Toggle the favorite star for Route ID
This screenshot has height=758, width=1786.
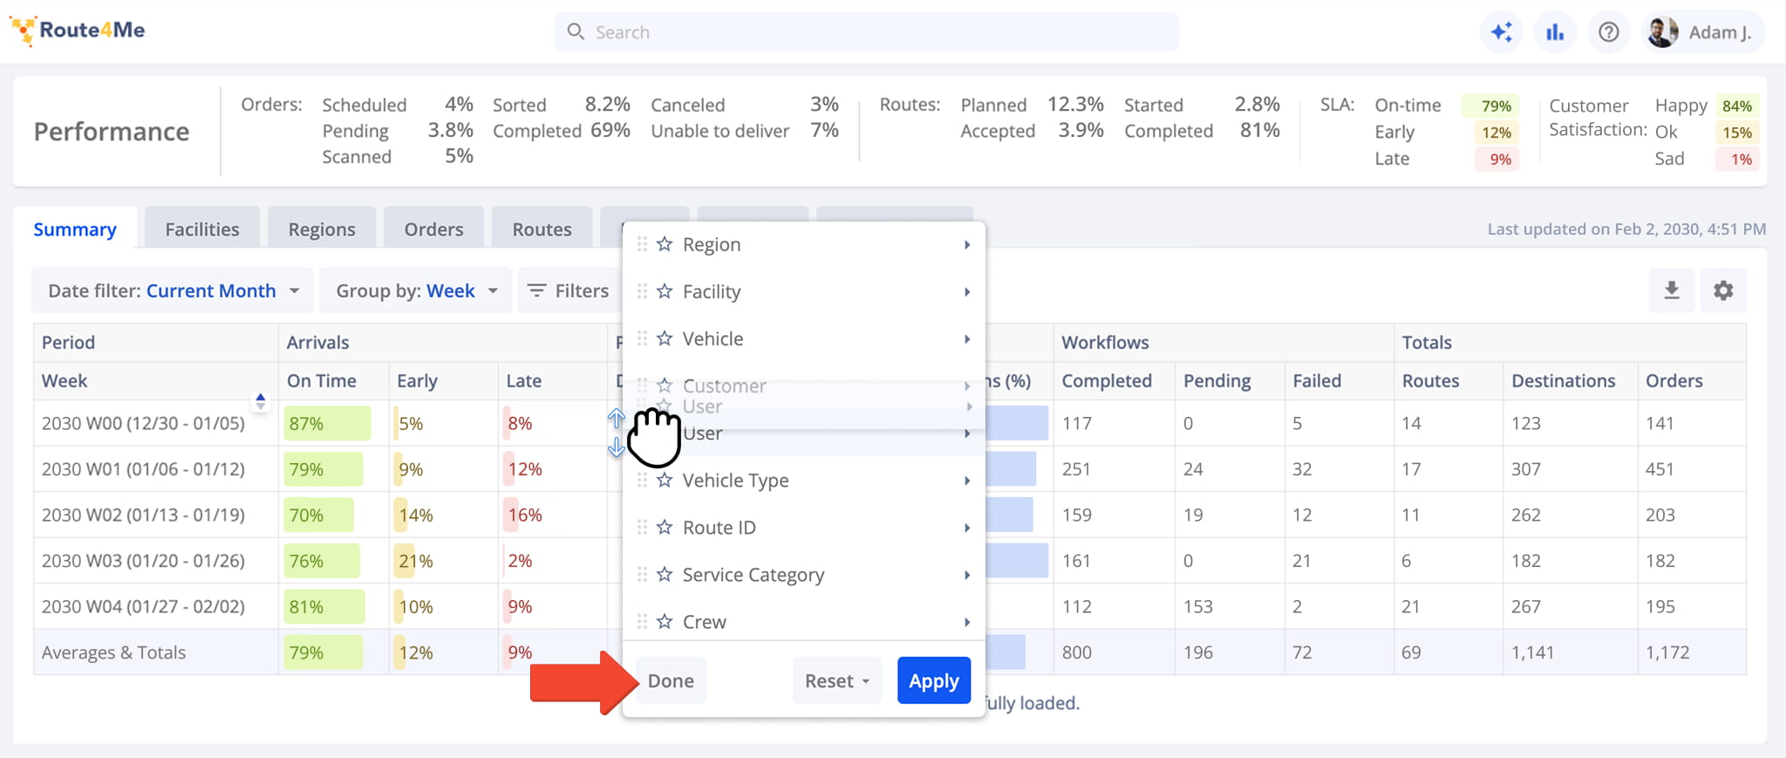tap(665, 527)
